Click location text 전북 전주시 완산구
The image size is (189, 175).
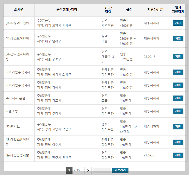pos(58,158)
